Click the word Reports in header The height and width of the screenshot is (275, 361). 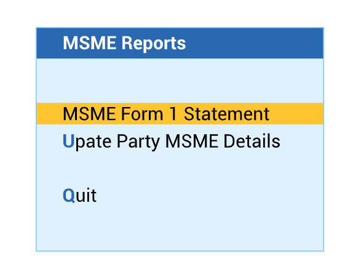point(154,43)
